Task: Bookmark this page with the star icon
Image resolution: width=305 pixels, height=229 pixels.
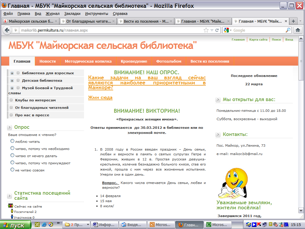Action: click(x=206, y=30)
